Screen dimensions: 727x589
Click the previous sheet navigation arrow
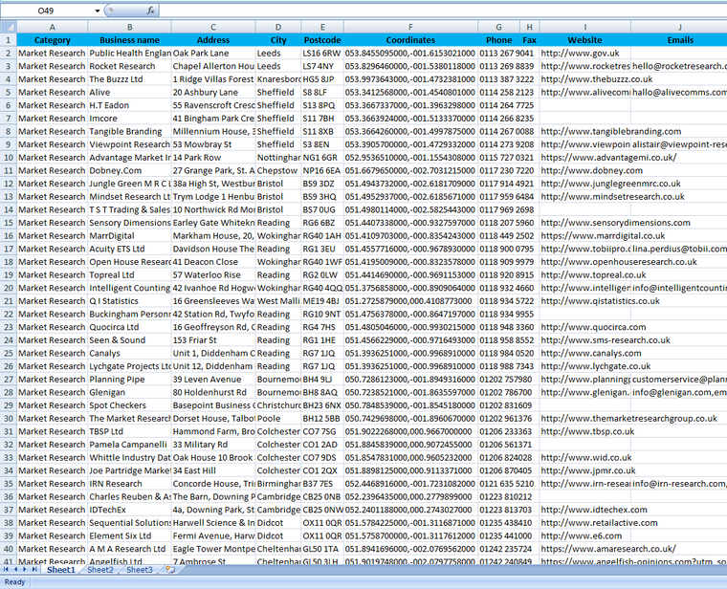(x=15, y=569)
